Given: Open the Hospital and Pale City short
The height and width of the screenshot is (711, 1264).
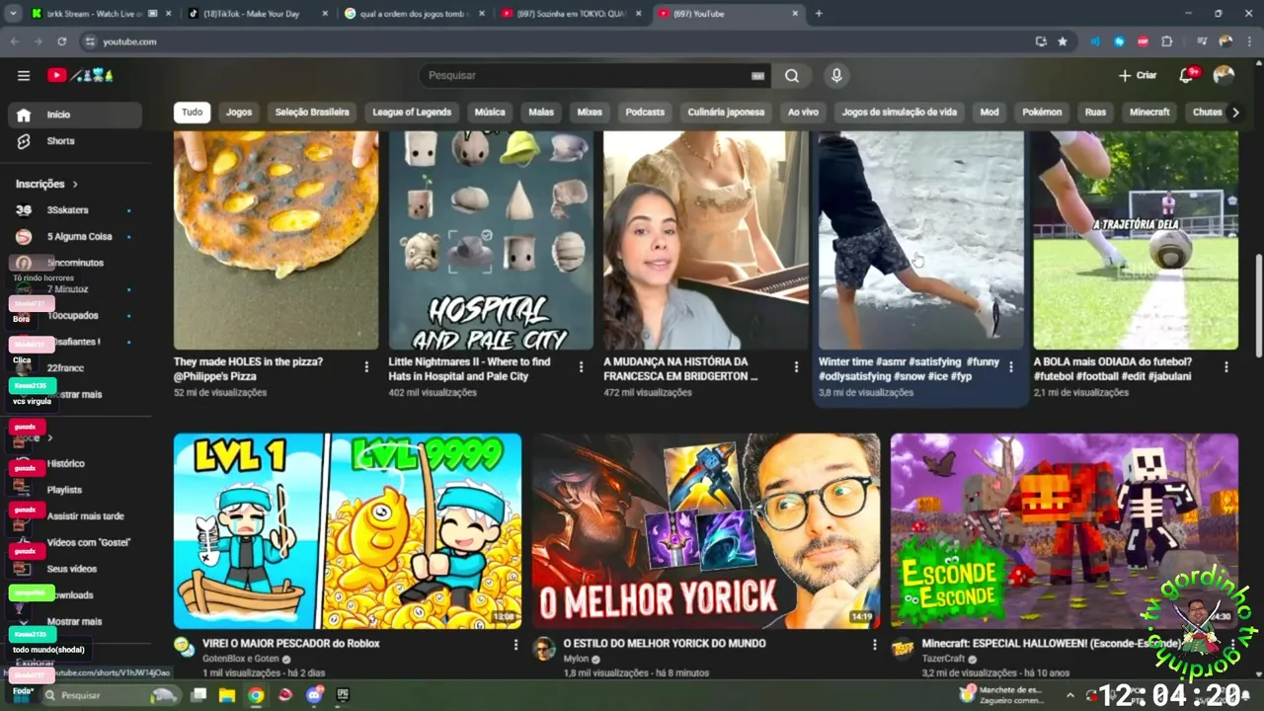Looking at the screenshot, I should (491, 240).
